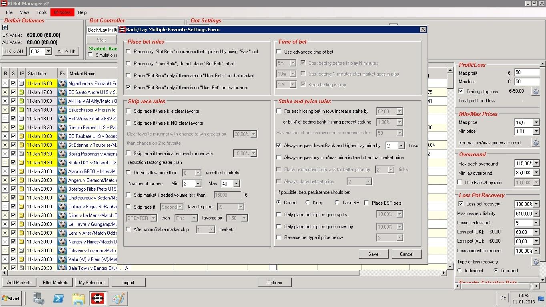Enable 'Skip market if traded volume less than'
This screenshot has height=307, width=546.
[x=128, y=195]
